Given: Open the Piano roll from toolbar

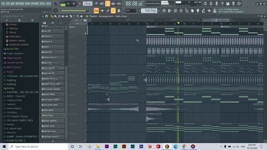Looking at the screenshot, I should coord(170,11).
